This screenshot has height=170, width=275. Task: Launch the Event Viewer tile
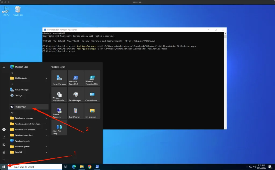tap(76, 111)
